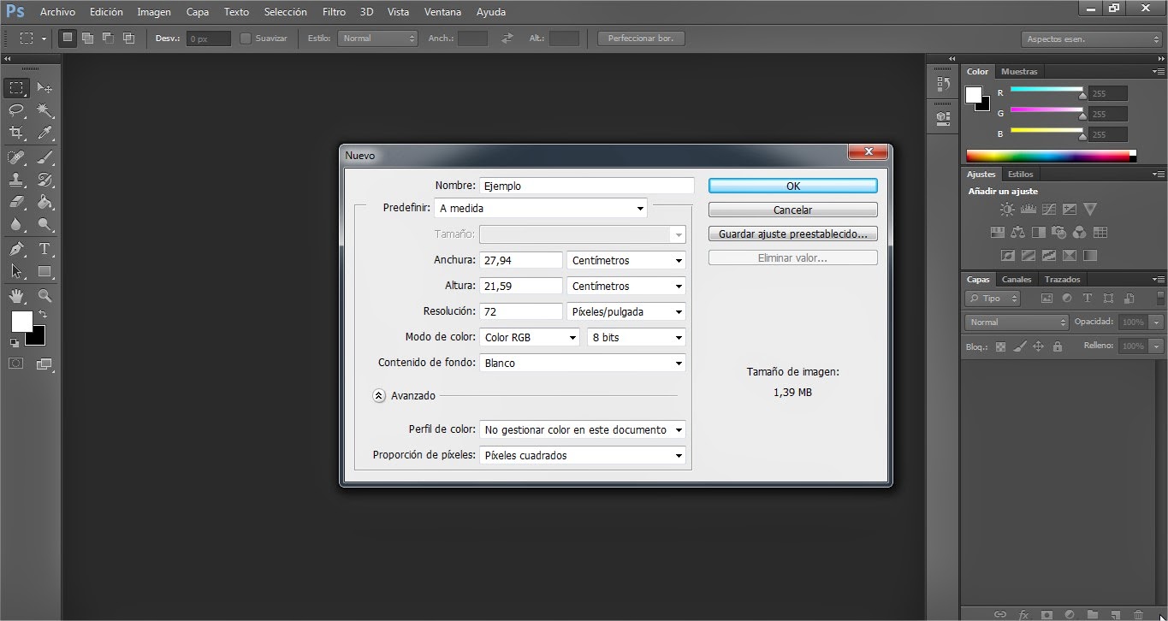
Task: Open the Predefinir preset dropdown
Action: coord(541,208)
